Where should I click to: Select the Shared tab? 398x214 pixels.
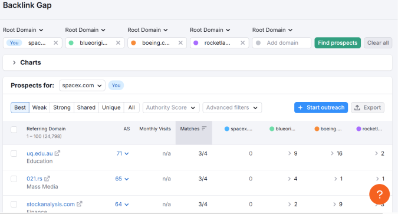86,108
